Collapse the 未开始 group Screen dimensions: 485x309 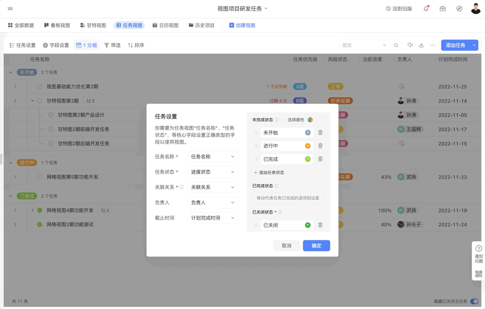(11, 72)
